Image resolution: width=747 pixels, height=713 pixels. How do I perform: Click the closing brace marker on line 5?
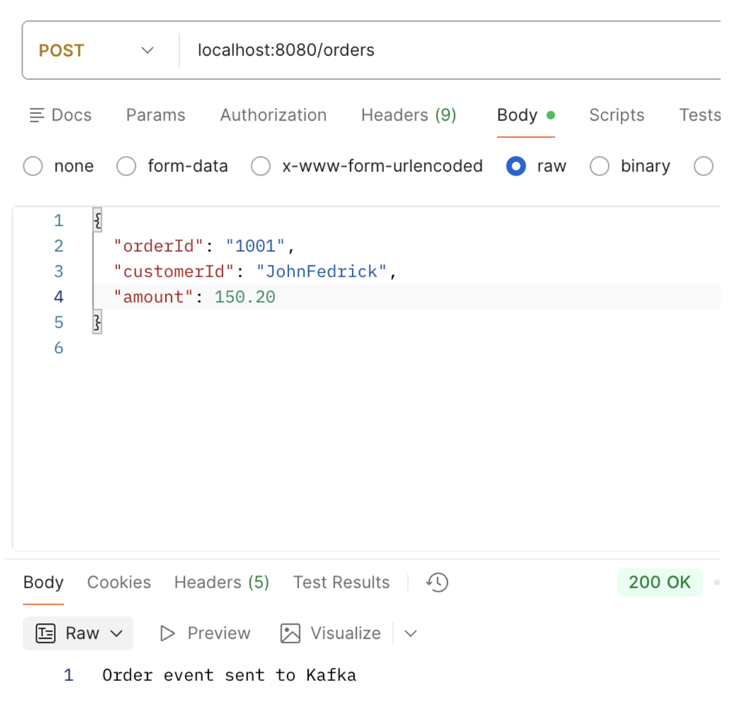point(96,322)
